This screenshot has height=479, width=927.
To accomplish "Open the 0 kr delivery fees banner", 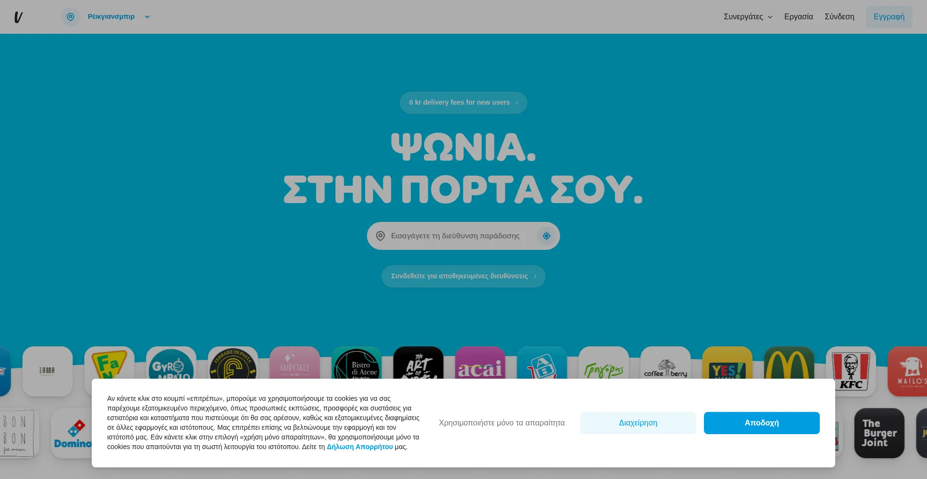I will point(463,103).
